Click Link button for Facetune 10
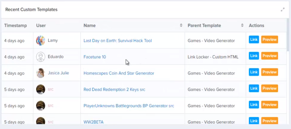This screenshot has height=129, width=291. [254, 56]
